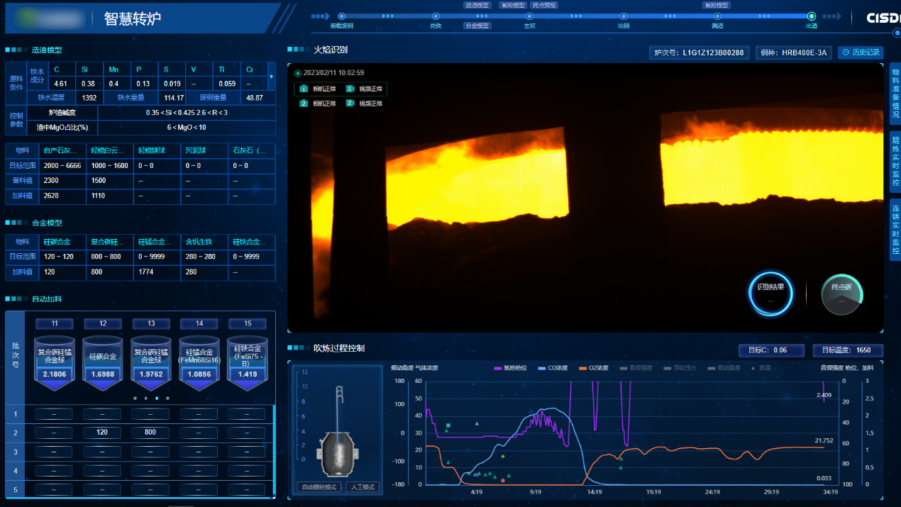Open 历史记录 history records
This screenshot has width=901, height=507.
pyautogui.click(x=861, y=52)
